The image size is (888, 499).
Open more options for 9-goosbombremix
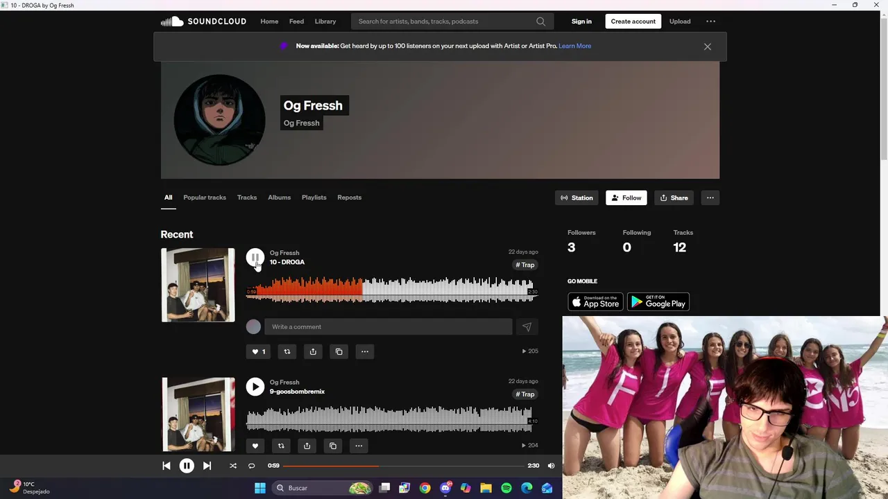point(359,446)
